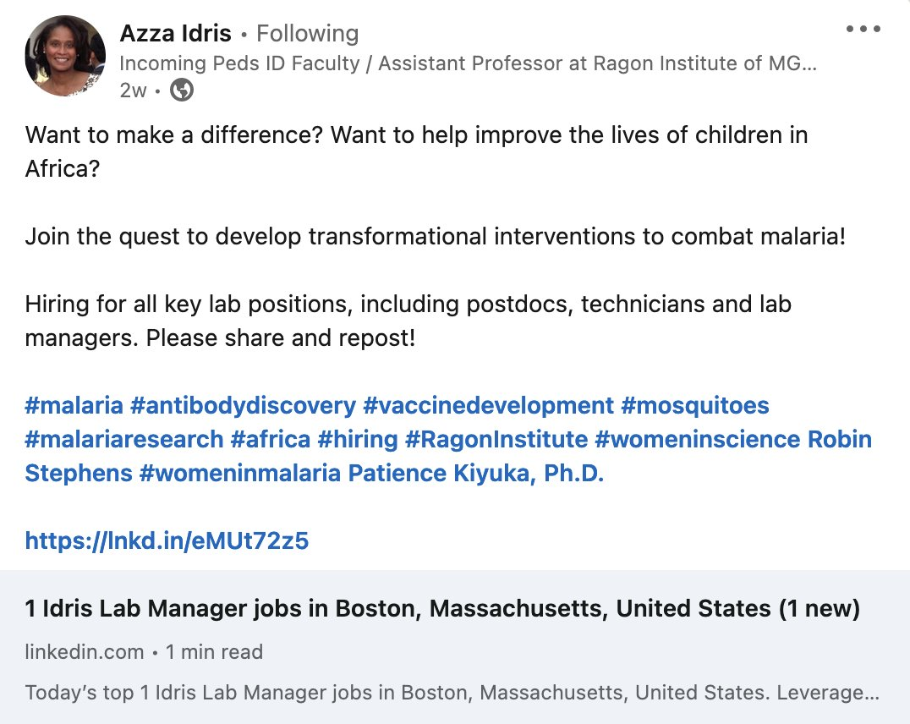Open the #hiring hashtag
The width and height of the screenshot is (910, 724).
(x=358, y=440)
